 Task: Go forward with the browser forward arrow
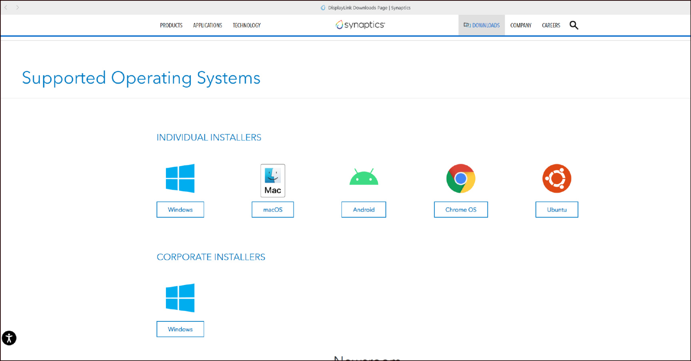[x=18, y=8]
